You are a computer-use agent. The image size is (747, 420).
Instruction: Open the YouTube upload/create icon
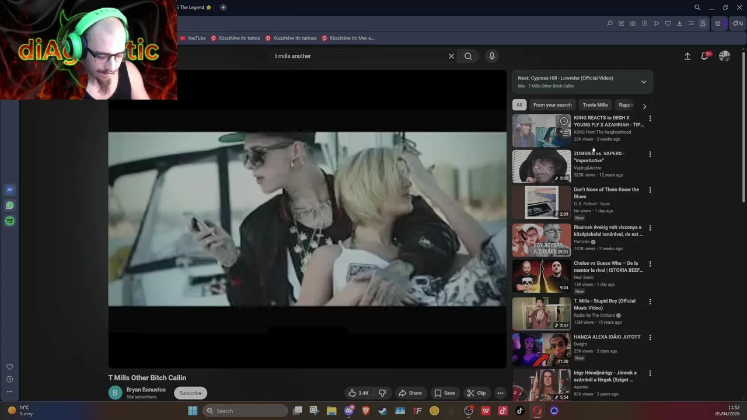pyautogui.click(x=687, y=56)
